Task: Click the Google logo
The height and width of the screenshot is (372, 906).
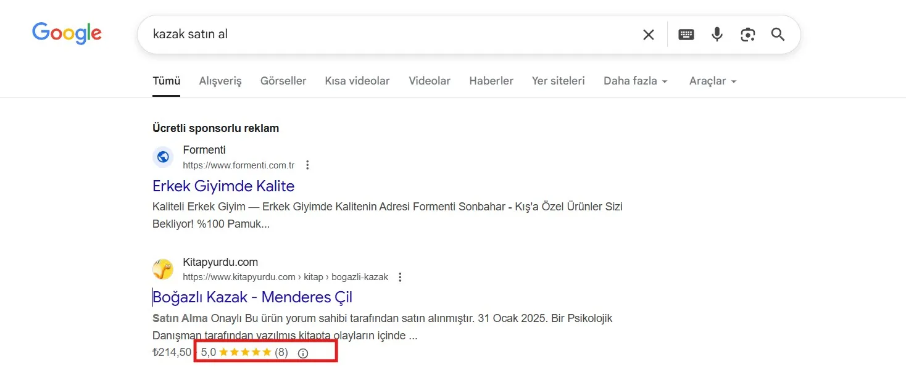Action: pos(67,33)
